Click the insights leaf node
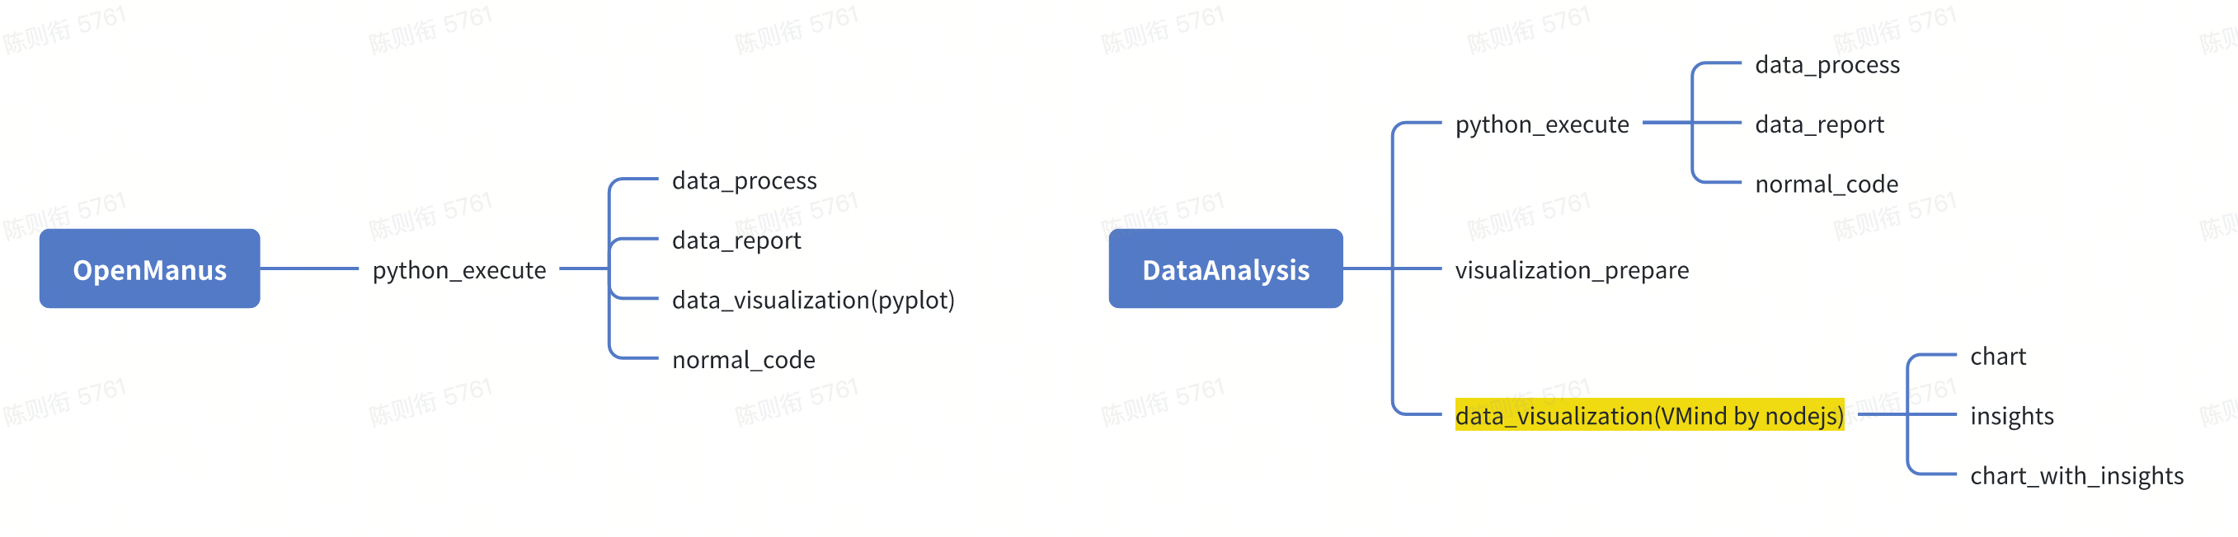This screenshot has width=2238, height=537. click(x=2011, y=416)
